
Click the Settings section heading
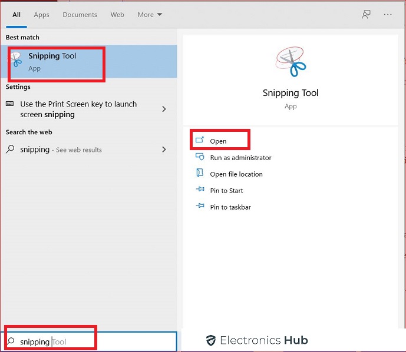click(x=18, y=87)
